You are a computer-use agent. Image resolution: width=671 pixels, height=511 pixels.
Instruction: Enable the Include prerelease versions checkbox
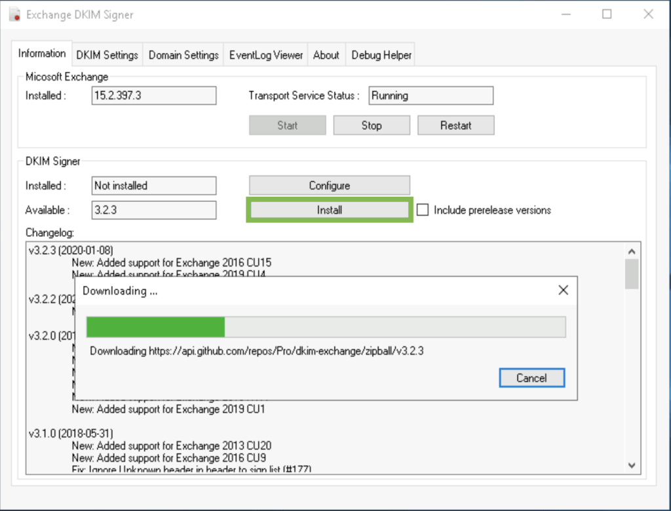[423, 210]
